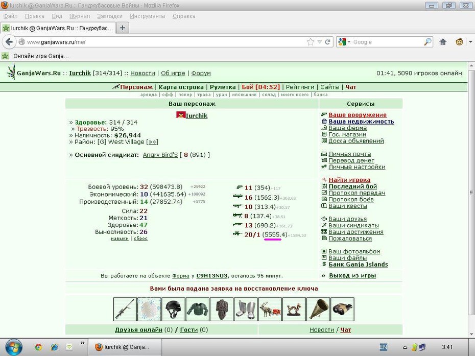475x356 pixels.
Task: Open the Закладки menu
Action: click(x=110, y=16)
